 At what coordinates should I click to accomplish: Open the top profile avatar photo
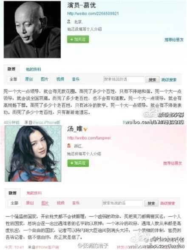[32, 29]
